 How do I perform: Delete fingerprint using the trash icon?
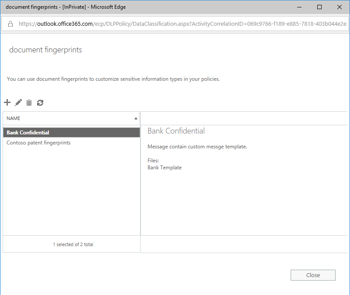coord(29,103)
